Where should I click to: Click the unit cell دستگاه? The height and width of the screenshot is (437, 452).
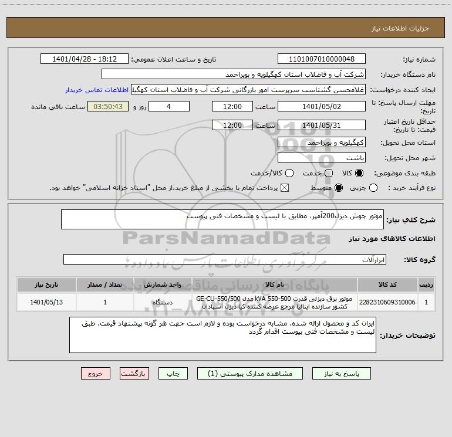click(163, 302)
